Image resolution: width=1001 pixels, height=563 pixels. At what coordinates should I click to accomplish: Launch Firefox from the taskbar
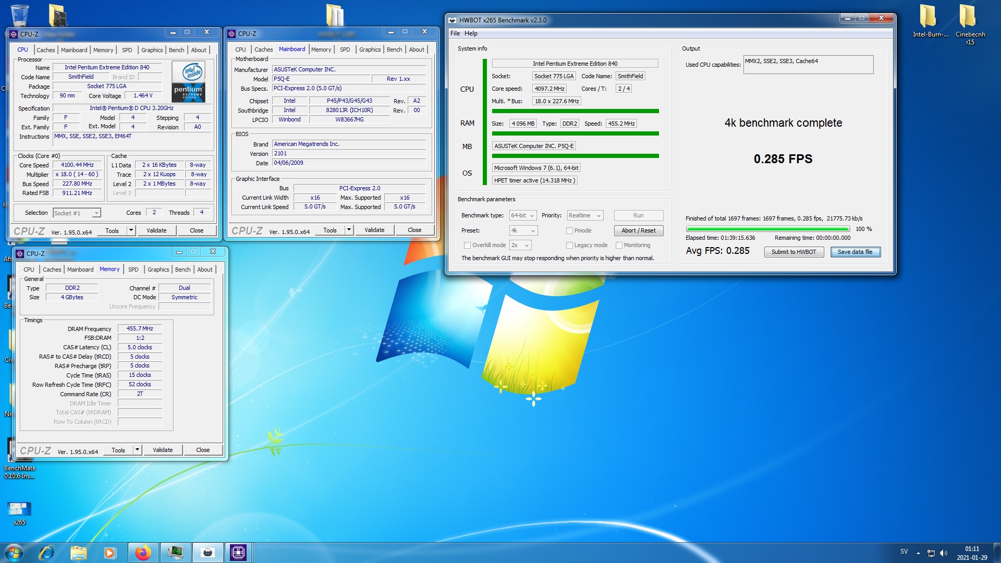click(142, 553)
